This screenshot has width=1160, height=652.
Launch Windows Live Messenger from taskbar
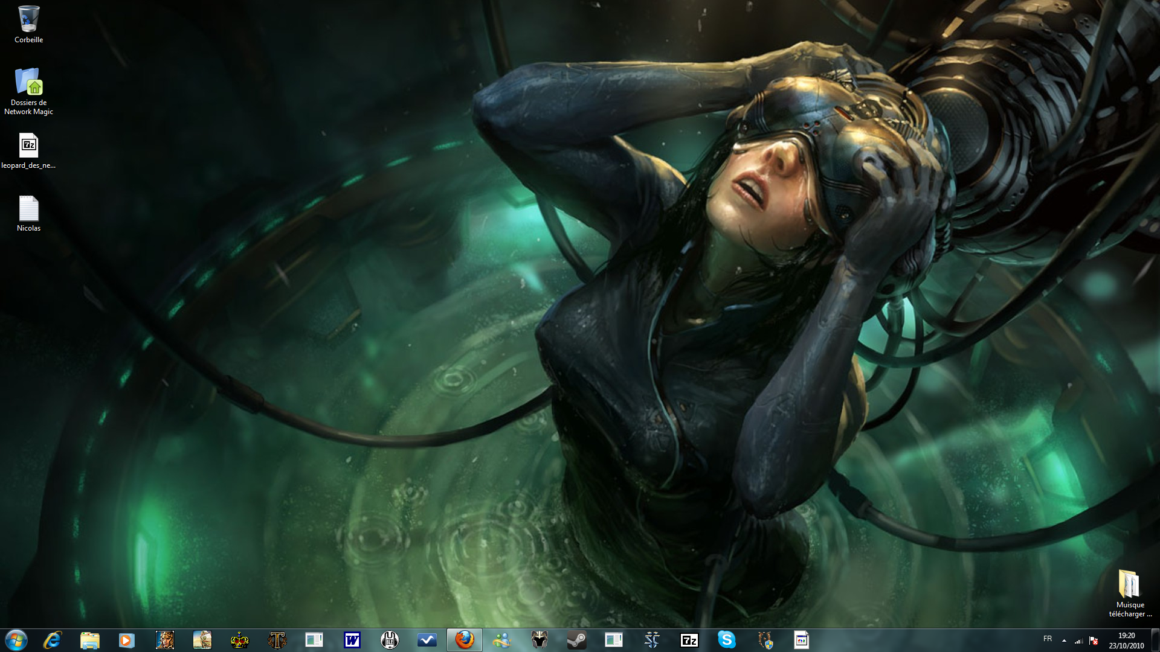tap(502, 640)
